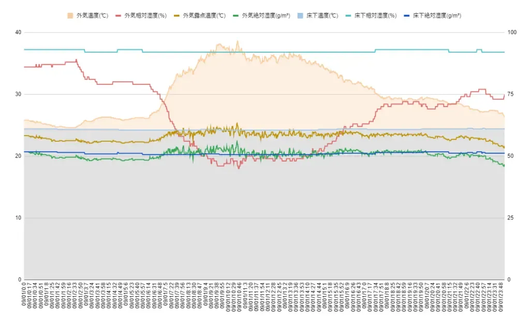Screen dimensions: 530x323
Task: Click the lowest dip of the red humidity line
Action: coord(239,168)
